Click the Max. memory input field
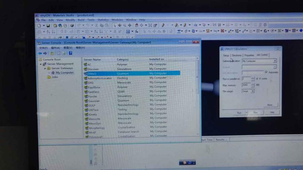 point(246,85)
